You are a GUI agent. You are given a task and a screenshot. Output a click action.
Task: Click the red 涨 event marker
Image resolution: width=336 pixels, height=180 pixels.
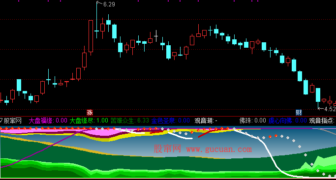coord(90,112)
